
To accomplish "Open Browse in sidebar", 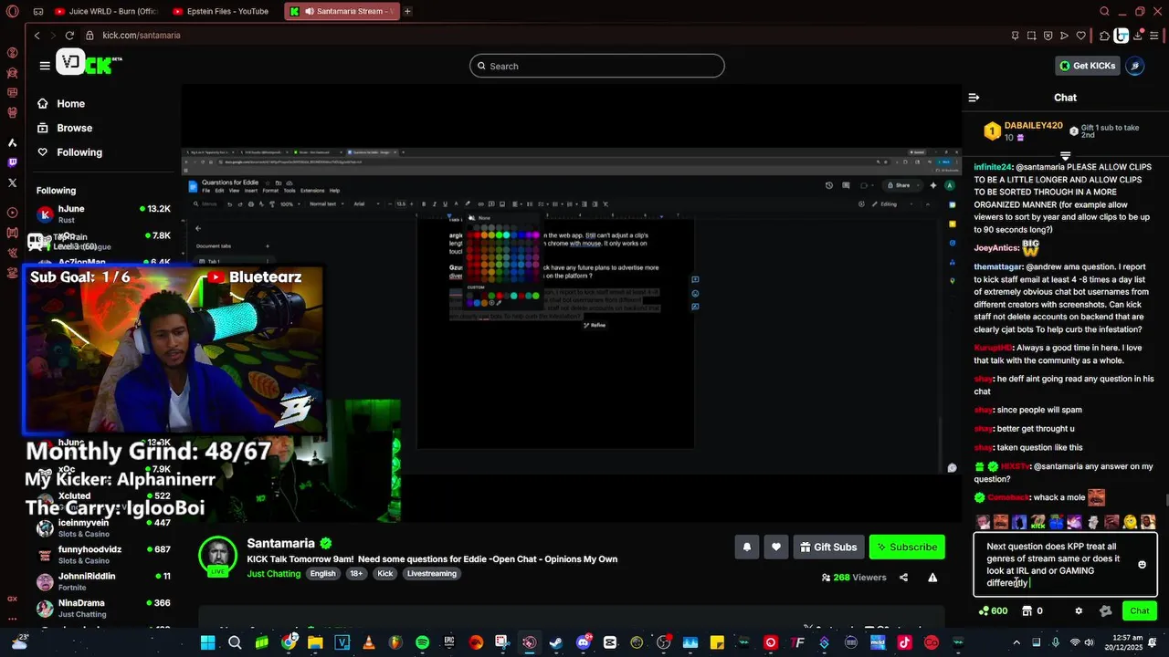I will click(x=65, y=128).
